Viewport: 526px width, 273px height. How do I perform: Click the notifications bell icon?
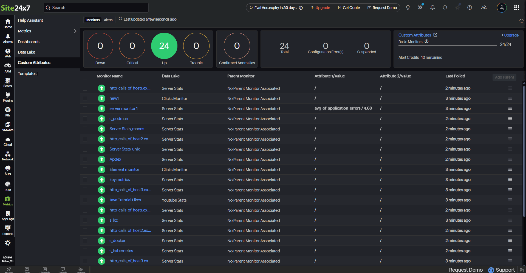click(x=432, y=8)
